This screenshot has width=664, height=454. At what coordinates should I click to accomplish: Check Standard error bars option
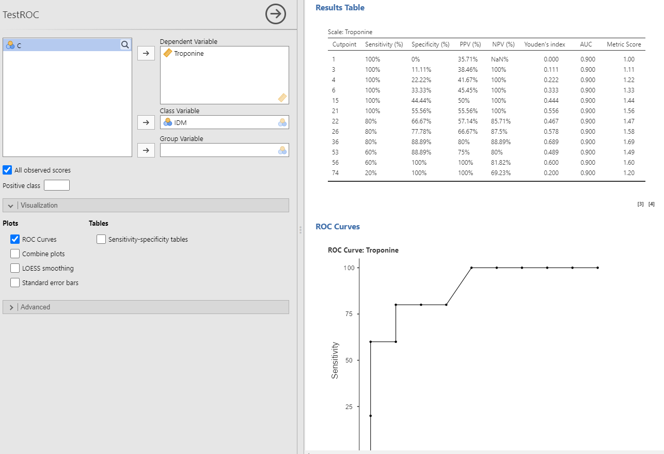15,283
